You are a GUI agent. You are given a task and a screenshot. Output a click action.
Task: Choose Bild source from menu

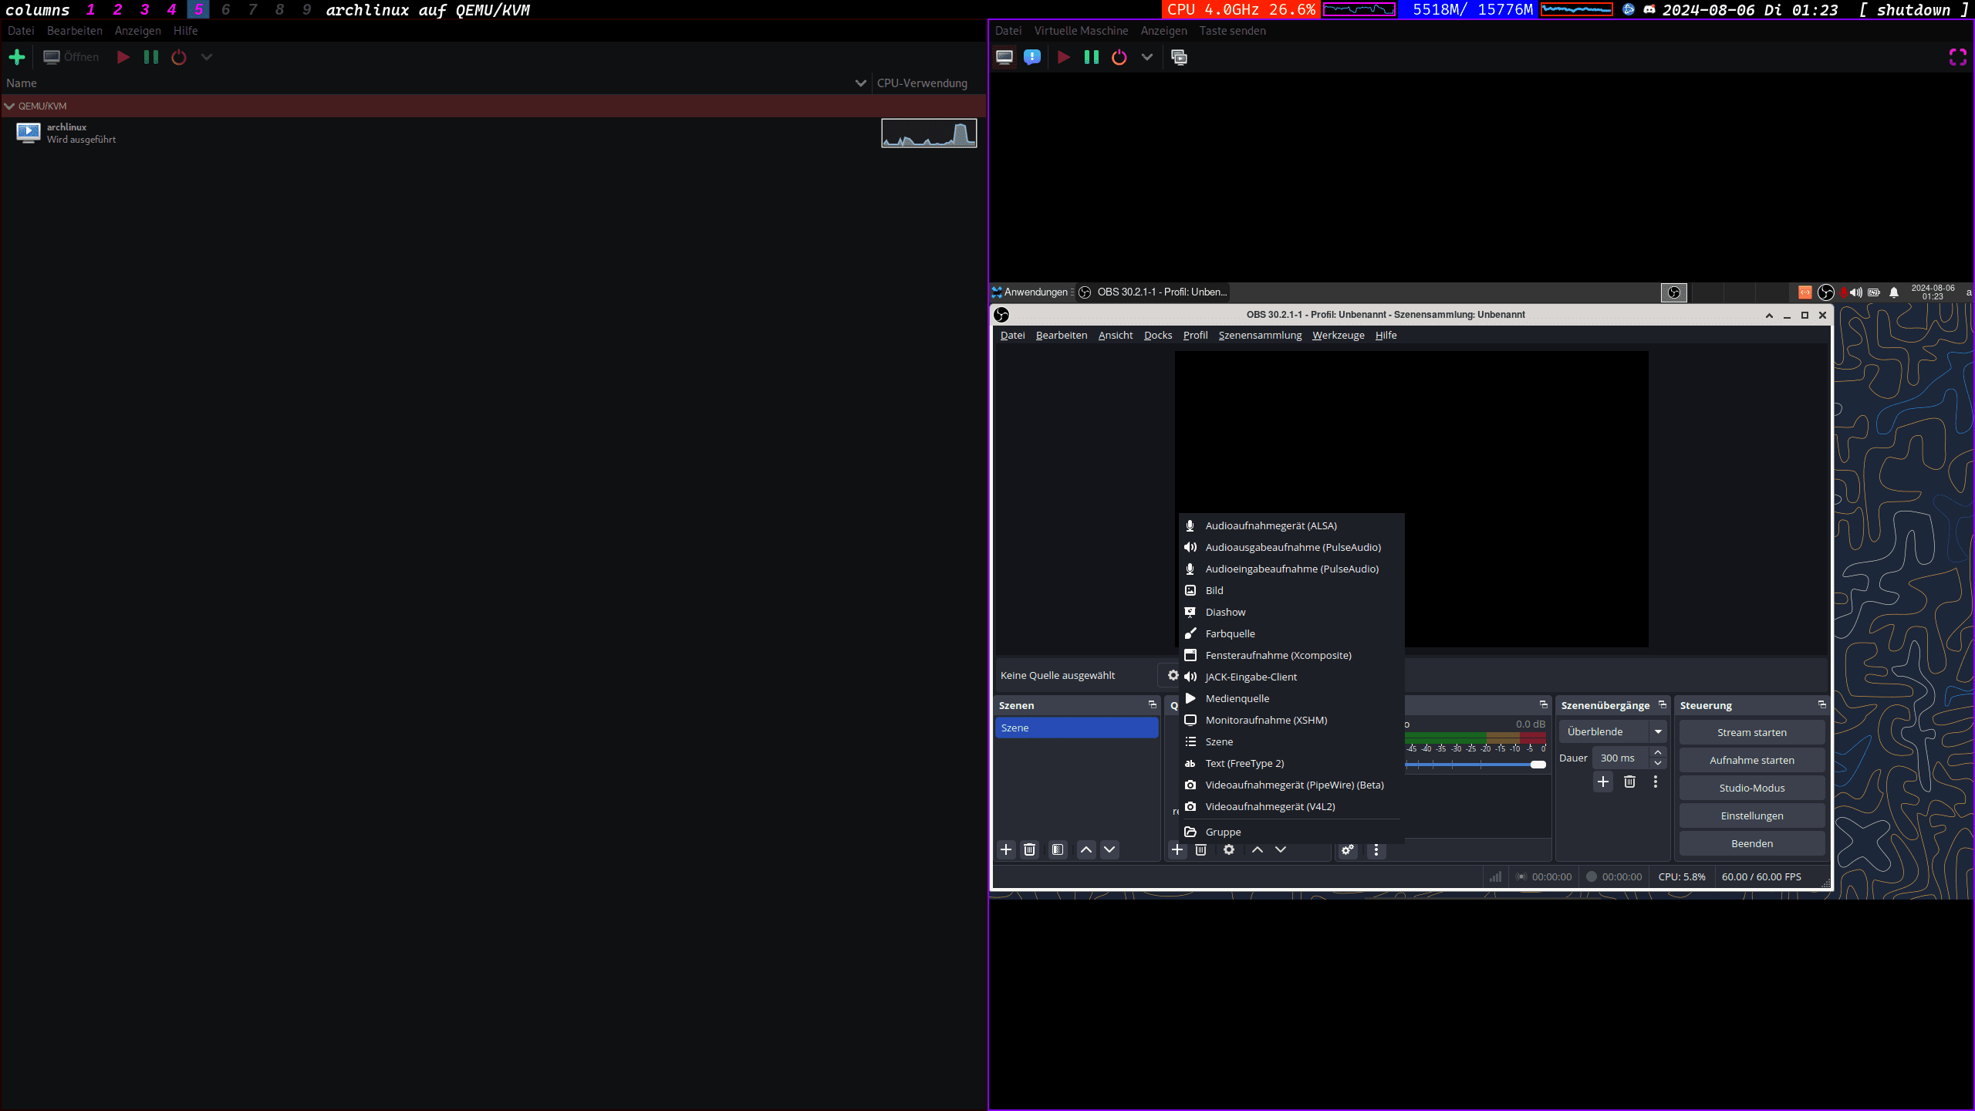(x=1291, y=590)
